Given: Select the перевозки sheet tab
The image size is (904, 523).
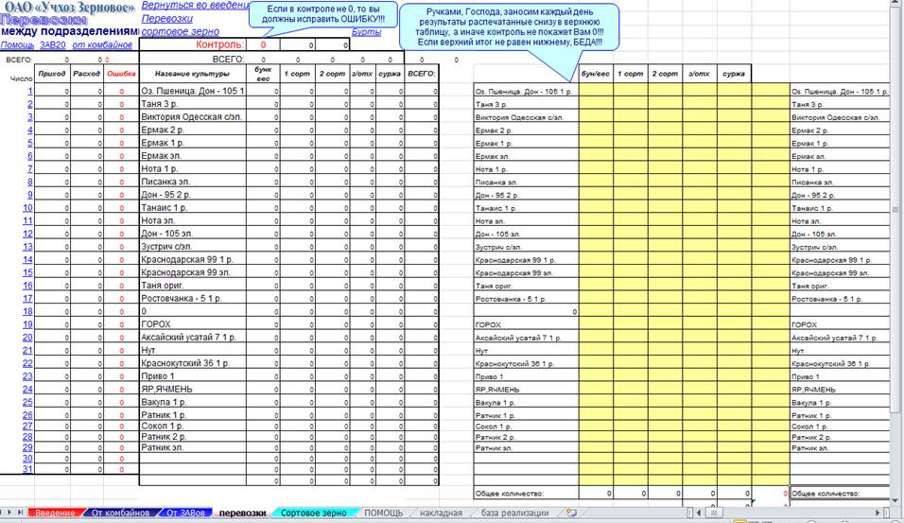Looking at the screenshot, I should 243,513.
